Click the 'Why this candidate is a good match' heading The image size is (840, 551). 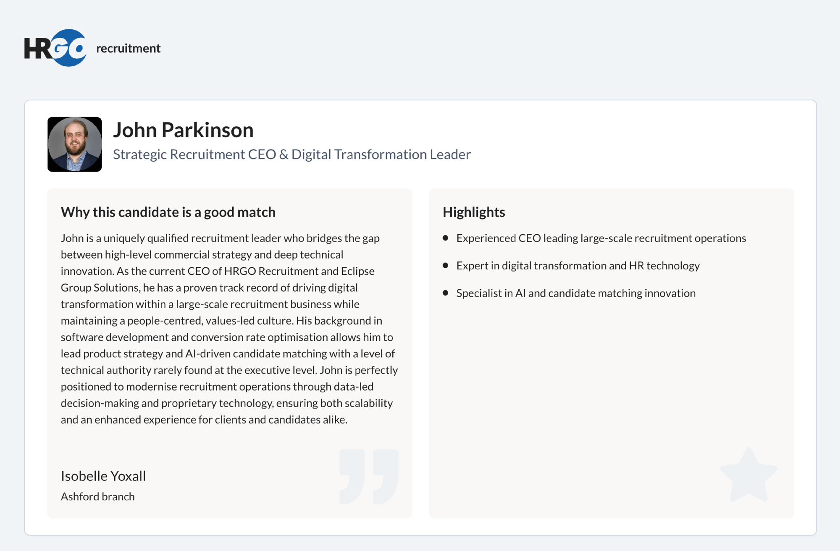click(x=168, y=212)
